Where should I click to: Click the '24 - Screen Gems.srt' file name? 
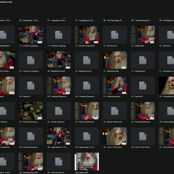point(56,122)
